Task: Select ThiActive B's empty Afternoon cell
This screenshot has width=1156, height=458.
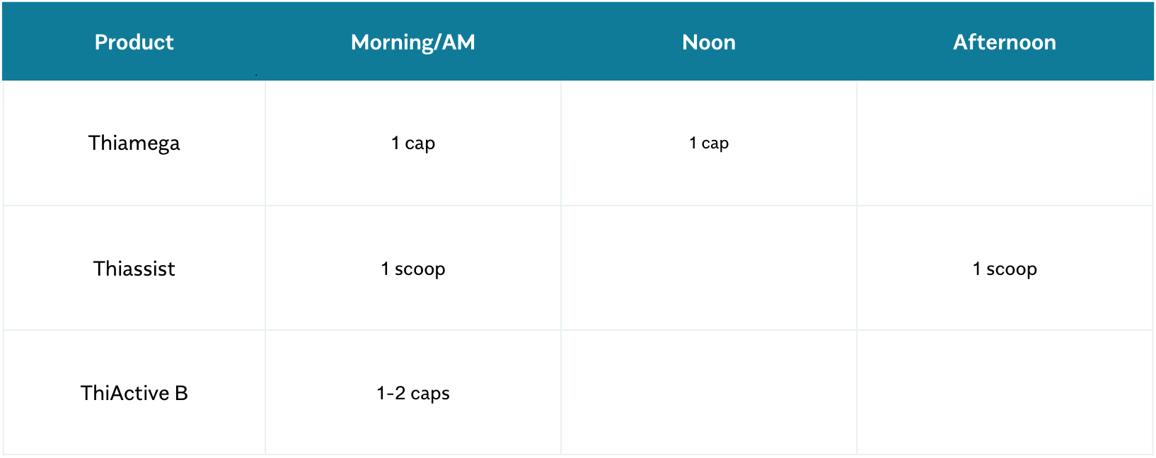Action: click(x=1005, y=393)
